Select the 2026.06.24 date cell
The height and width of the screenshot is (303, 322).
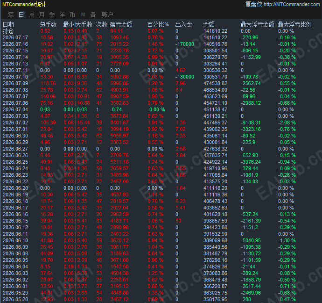point(15,168)
